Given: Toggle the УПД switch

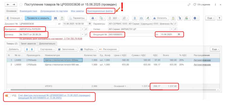Looking at the screenshot, I should click(8, 96).
